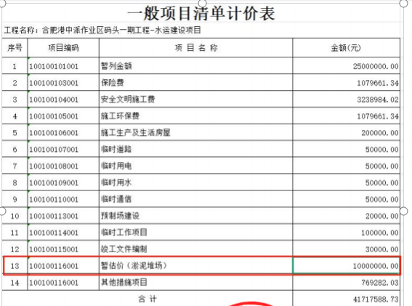
Task: Click the amount cell 25000000.00
Action: coord(346,65)
